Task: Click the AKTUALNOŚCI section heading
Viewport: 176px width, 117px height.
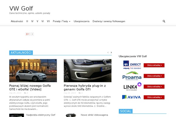Action: [x=21, y=53]
